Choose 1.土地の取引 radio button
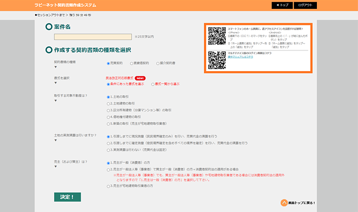Viewport: 358px width, 212px height. coord(108,97)
